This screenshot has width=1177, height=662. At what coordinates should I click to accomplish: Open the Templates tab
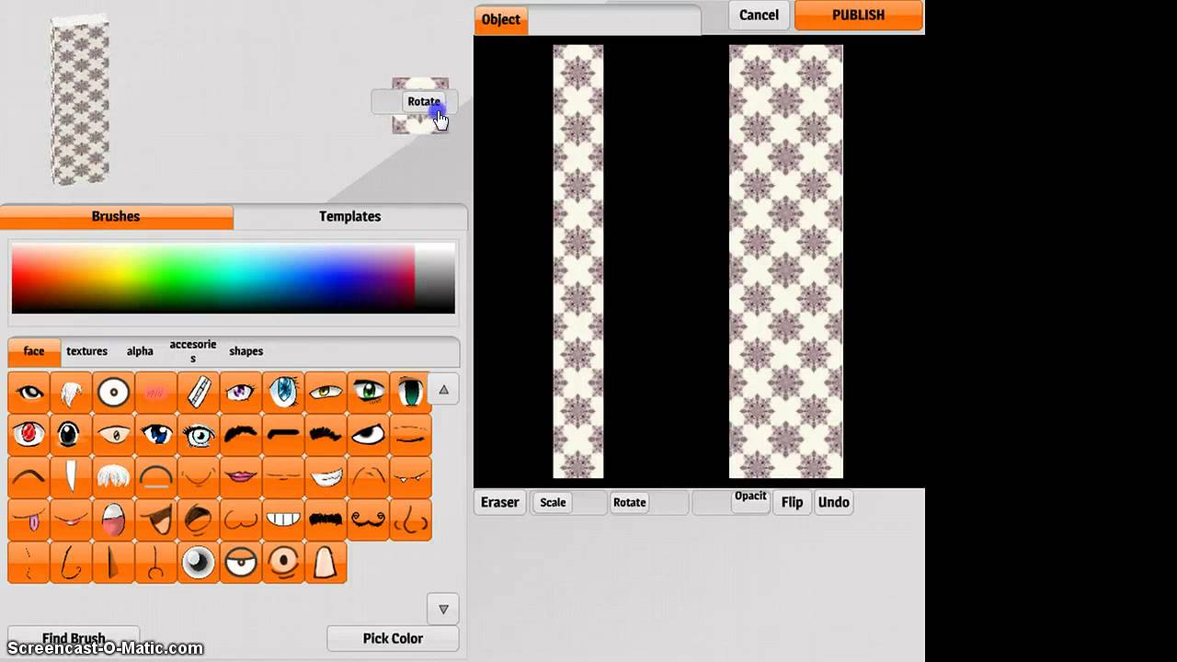350,217
